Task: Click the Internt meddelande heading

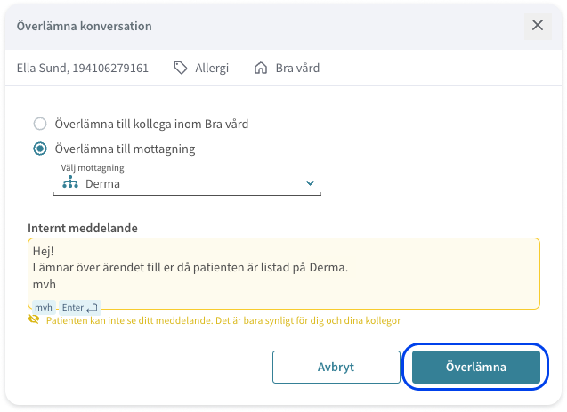Action: (x=83, y=228)
